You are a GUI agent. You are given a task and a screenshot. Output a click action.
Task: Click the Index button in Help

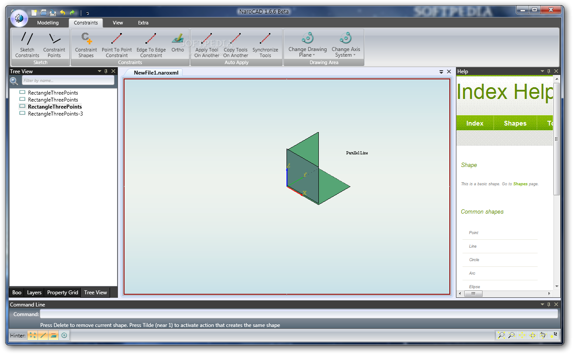pyautogui.click(x=475, y=123)
